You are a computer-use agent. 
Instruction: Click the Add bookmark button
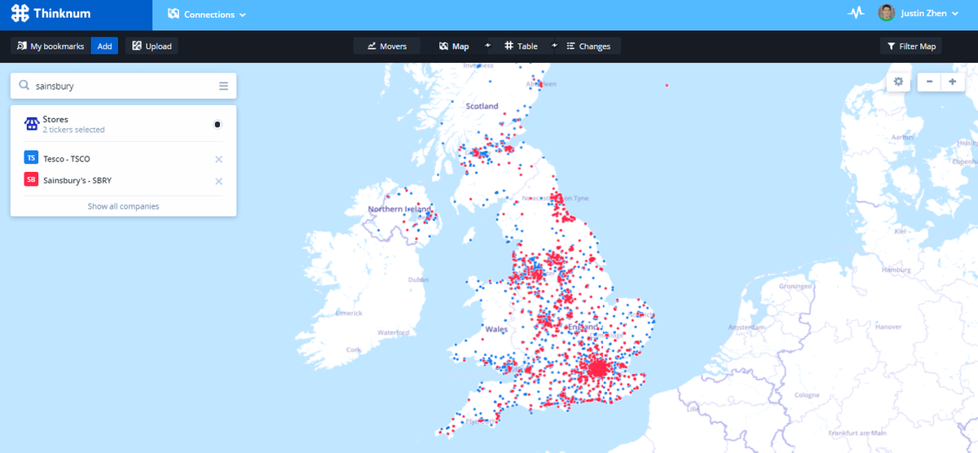(104, 46)
